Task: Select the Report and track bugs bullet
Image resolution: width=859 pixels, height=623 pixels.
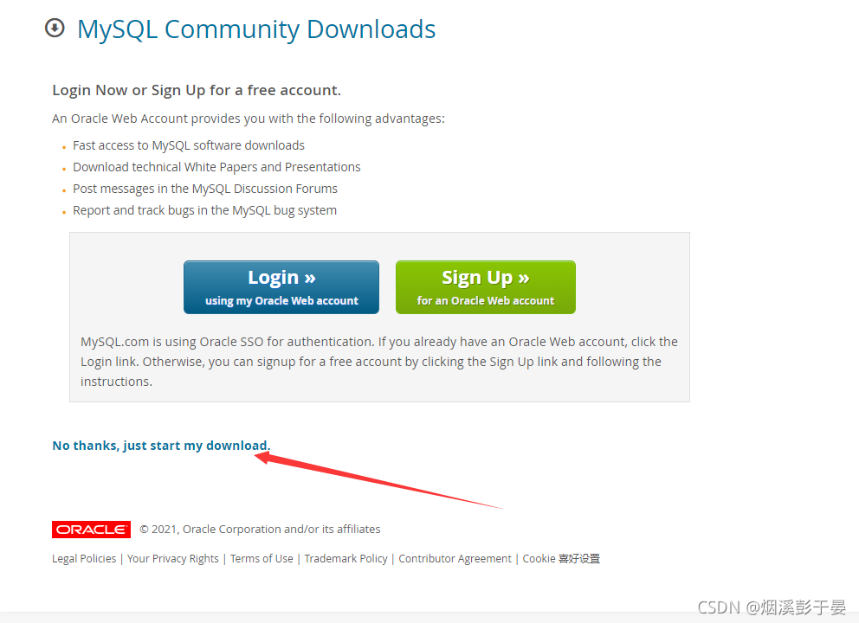Action: click(204, 210)
